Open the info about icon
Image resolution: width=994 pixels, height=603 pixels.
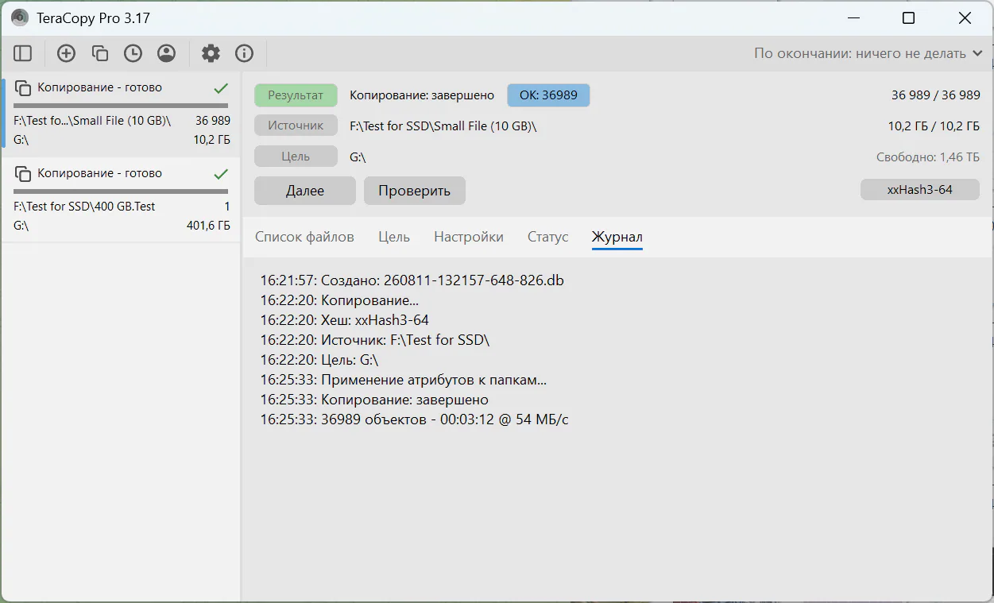click(x=244, y=53)
